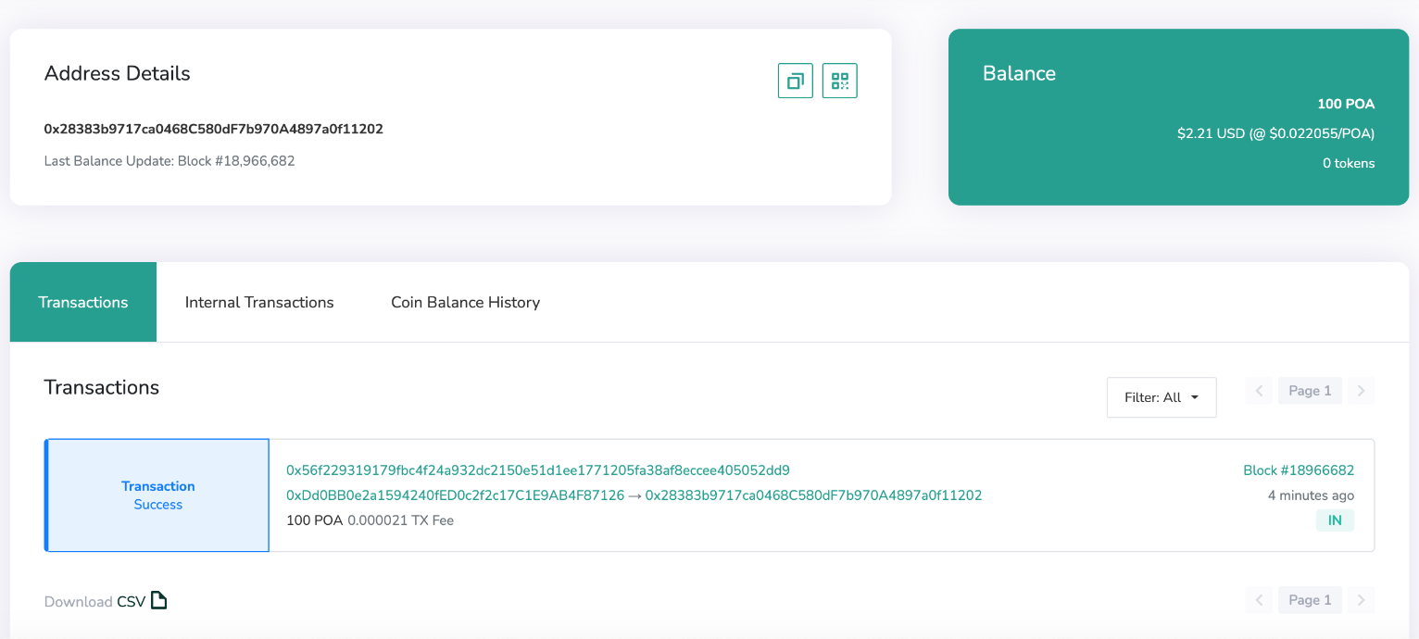Click the address text under Address Details
This screenshot has height=639, width=1419.
coord(214,129)
